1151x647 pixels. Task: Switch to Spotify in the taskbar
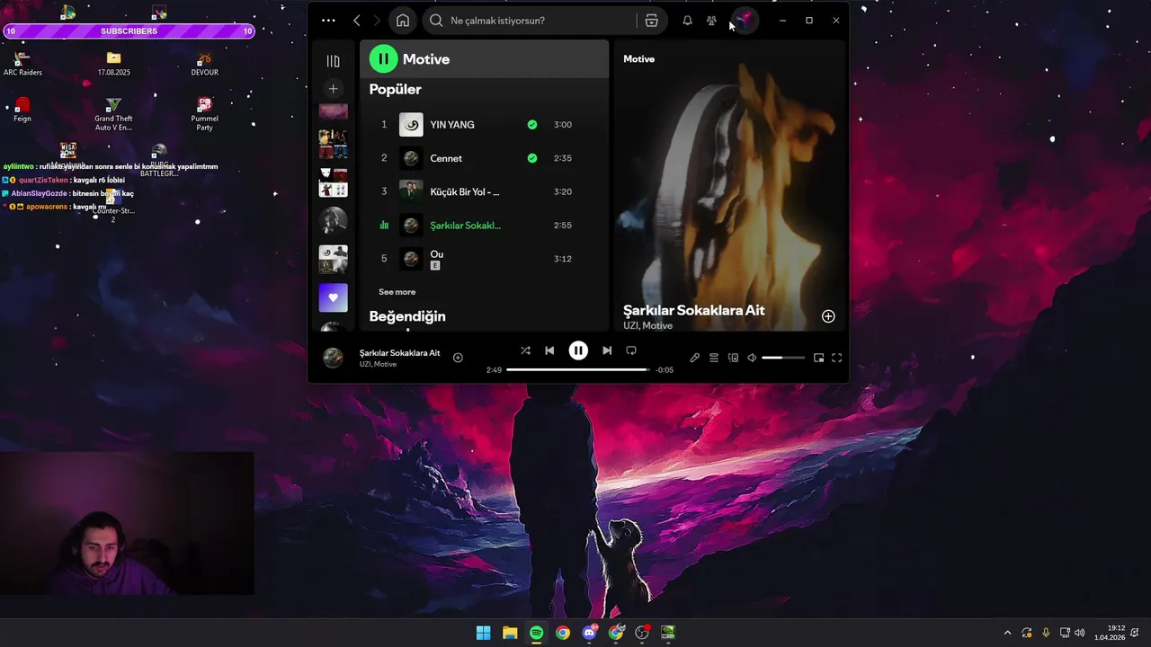click(x=536, y=633)
